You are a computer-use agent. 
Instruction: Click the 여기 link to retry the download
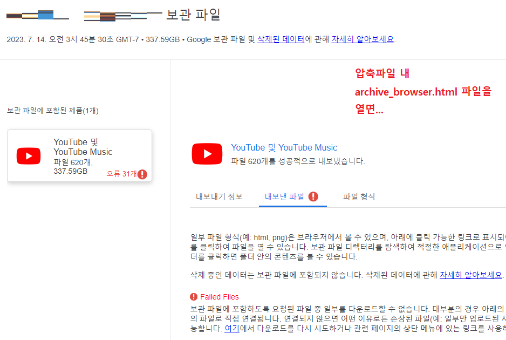pyautogui.click(x=232, y=328)
